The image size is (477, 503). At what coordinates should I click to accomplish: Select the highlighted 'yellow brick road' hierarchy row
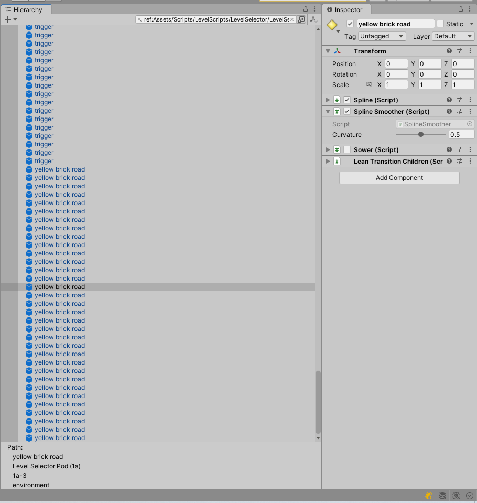point(158,287)
